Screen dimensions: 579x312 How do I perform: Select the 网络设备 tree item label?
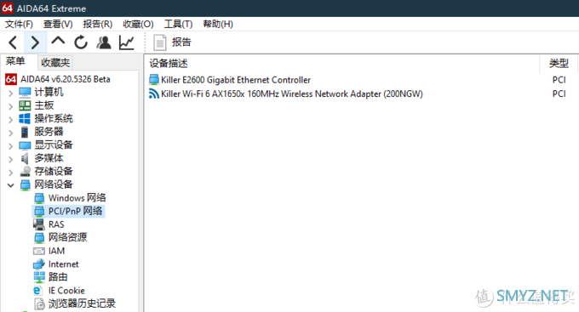pos(54,184)
